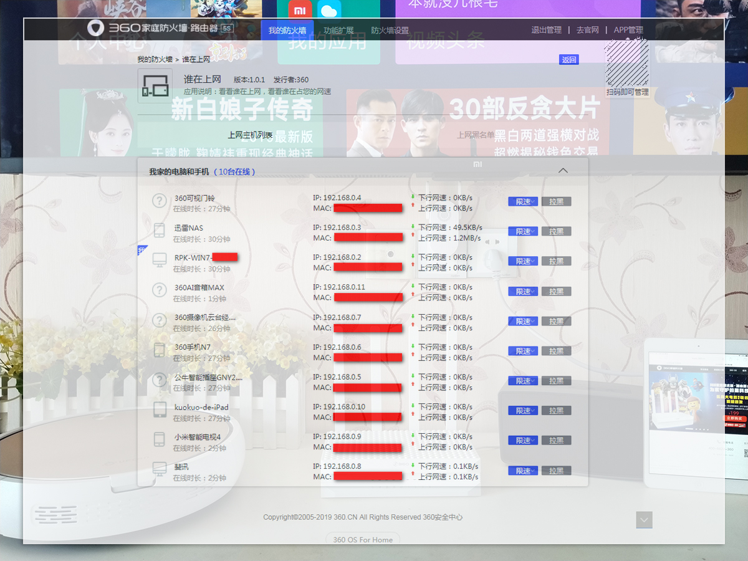Viewport: 748px width, 561px height.
Task: Click 拉黑 for 360摄像机云台
Action: [556, 321]
